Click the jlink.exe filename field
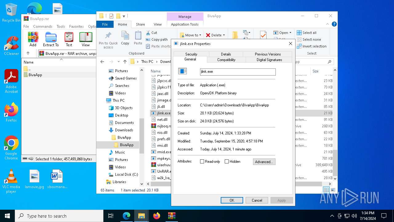Image resolution: width=394 pixels, height=222 pixels. tap(238, 72)
